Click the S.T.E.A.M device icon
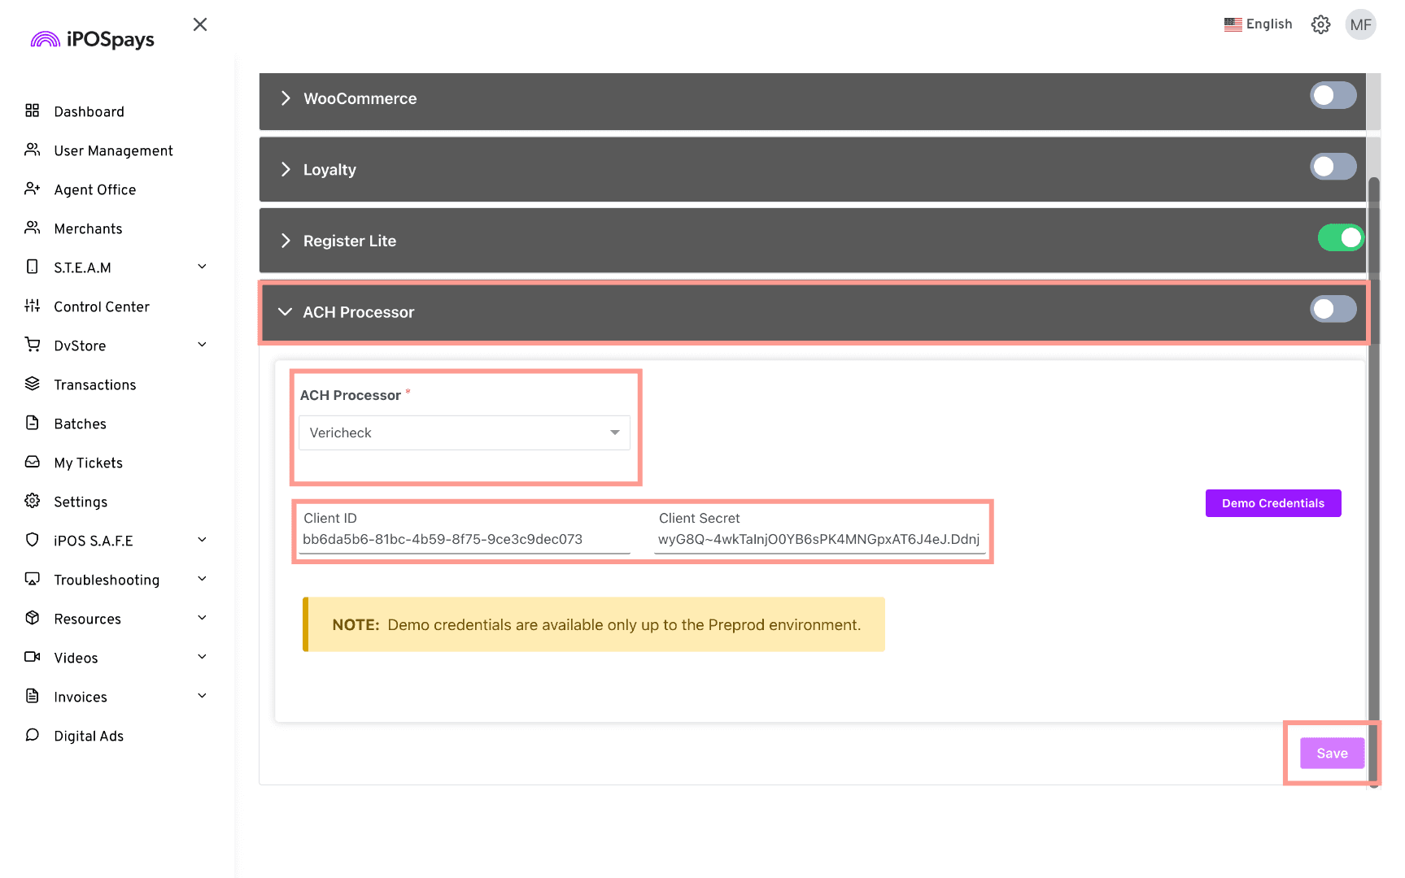 pos(33,267)
